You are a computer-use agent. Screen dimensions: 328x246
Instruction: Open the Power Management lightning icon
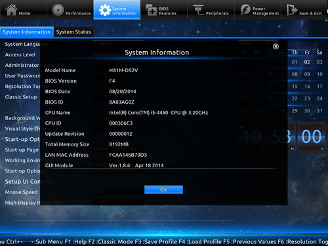[x=245, y=10]
